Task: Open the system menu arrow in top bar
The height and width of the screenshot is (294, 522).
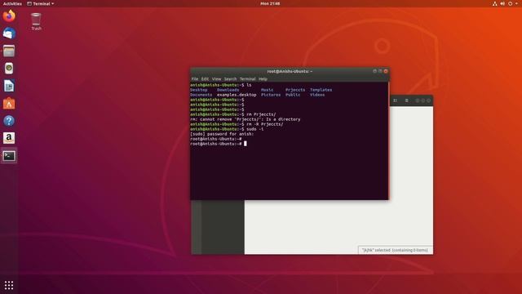Action: tap(516, 3)
